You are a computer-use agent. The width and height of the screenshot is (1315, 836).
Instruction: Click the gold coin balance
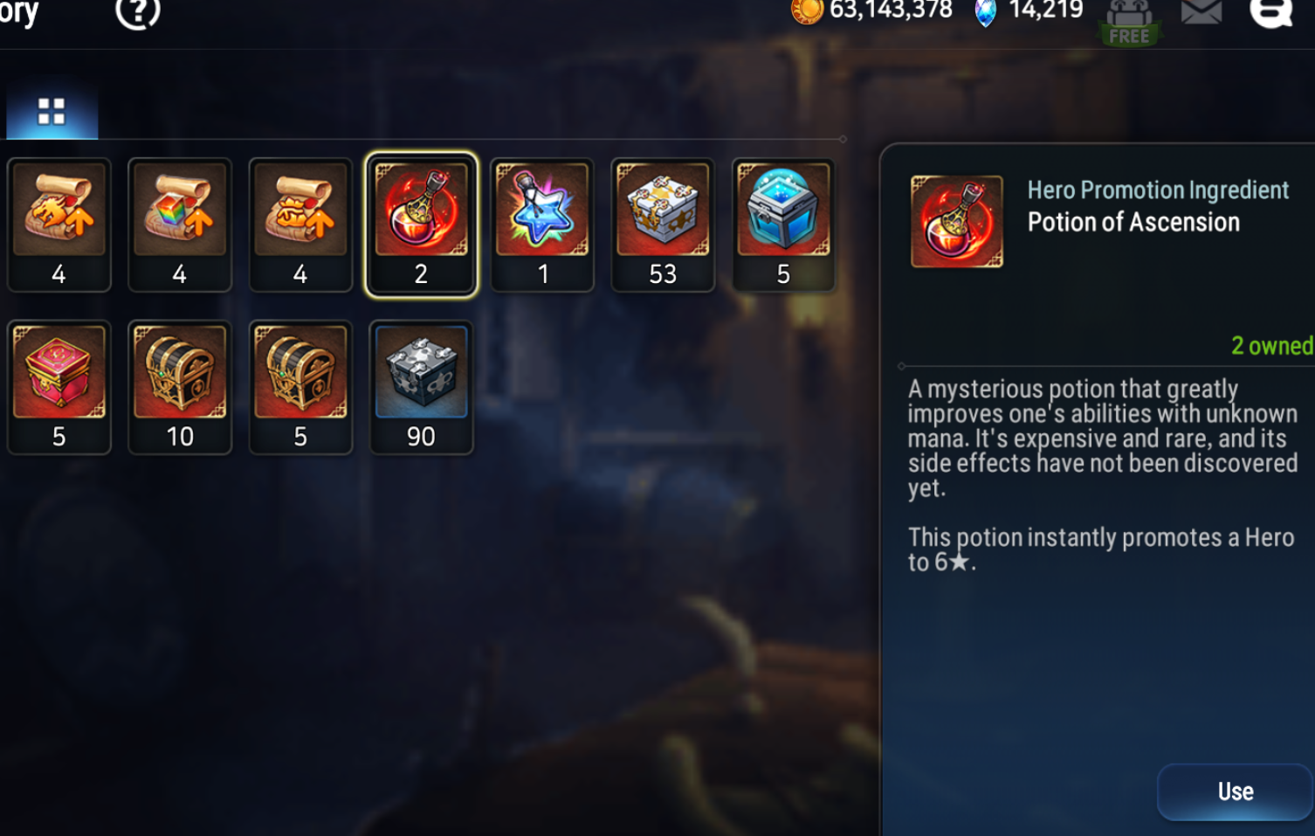click(871, 10)
